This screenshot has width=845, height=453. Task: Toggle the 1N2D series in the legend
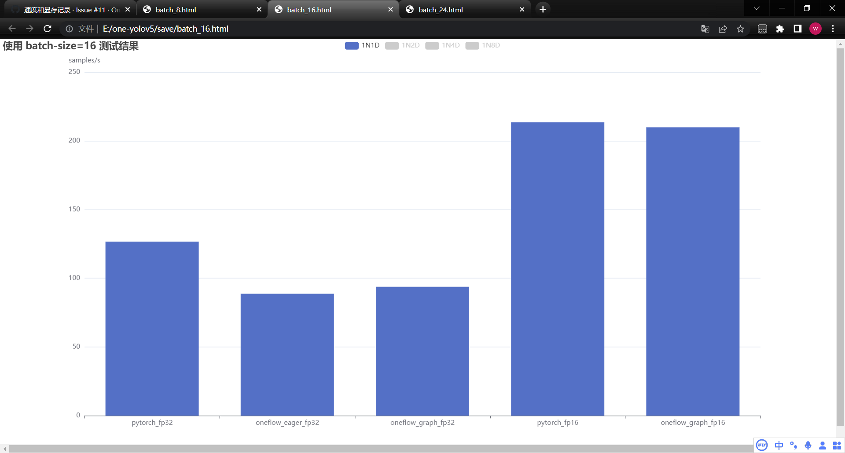[x=402, y=45]
